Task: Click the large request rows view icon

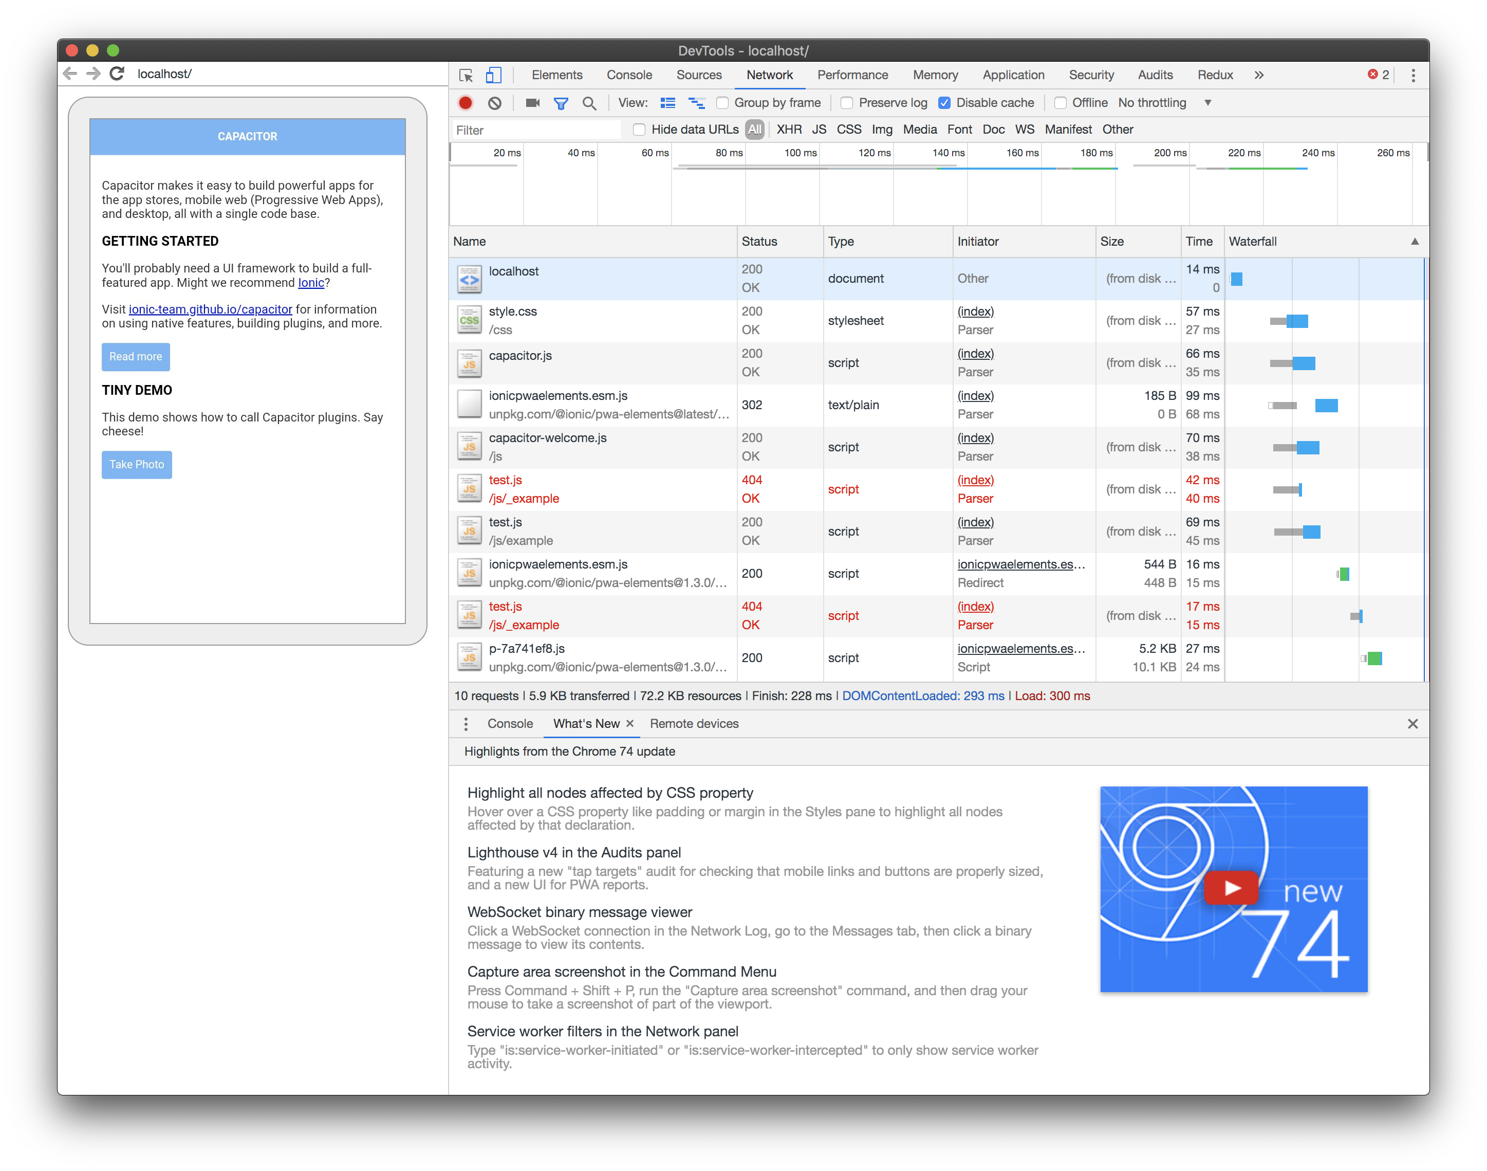Action: coord(667,103)
